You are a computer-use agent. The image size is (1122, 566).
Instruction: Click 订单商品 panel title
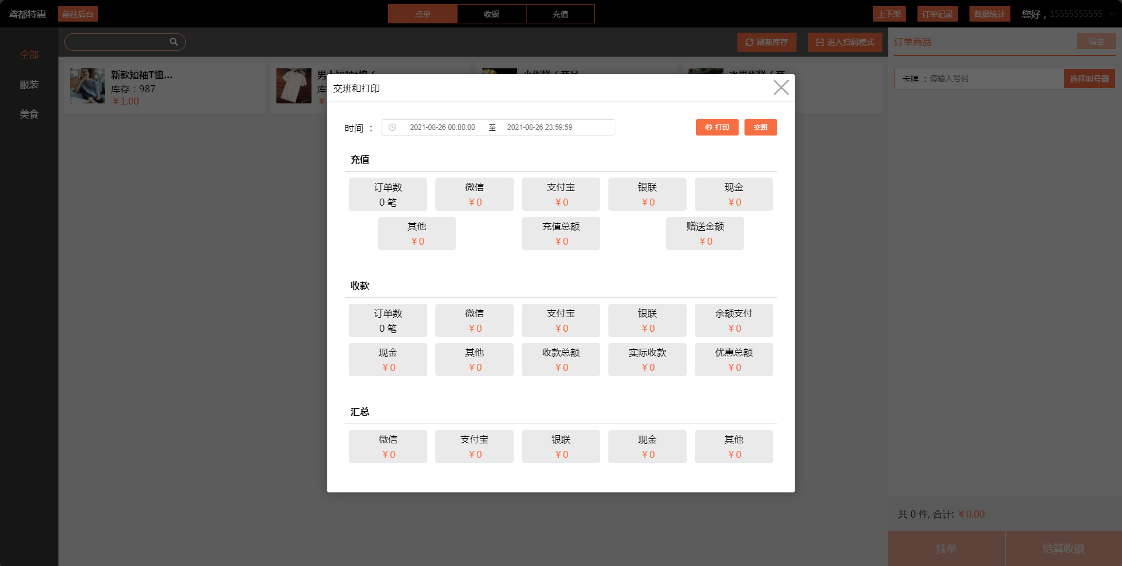pyautogui.click(x=913, y=42)
